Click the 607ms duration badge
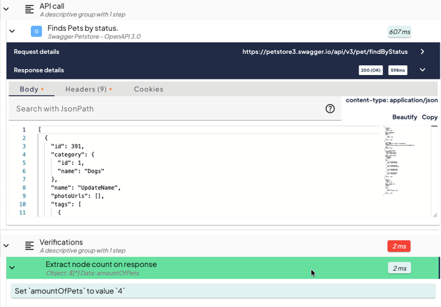 tap(400, 32)
